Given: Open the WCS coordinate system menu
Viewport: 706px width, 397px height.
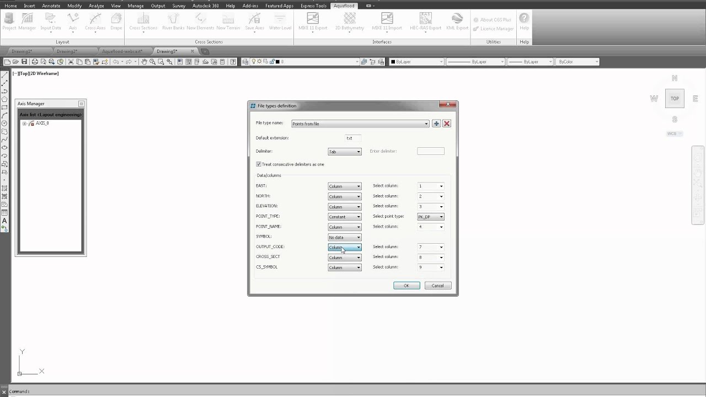Looking at the screenshot, I should point(675,133).
